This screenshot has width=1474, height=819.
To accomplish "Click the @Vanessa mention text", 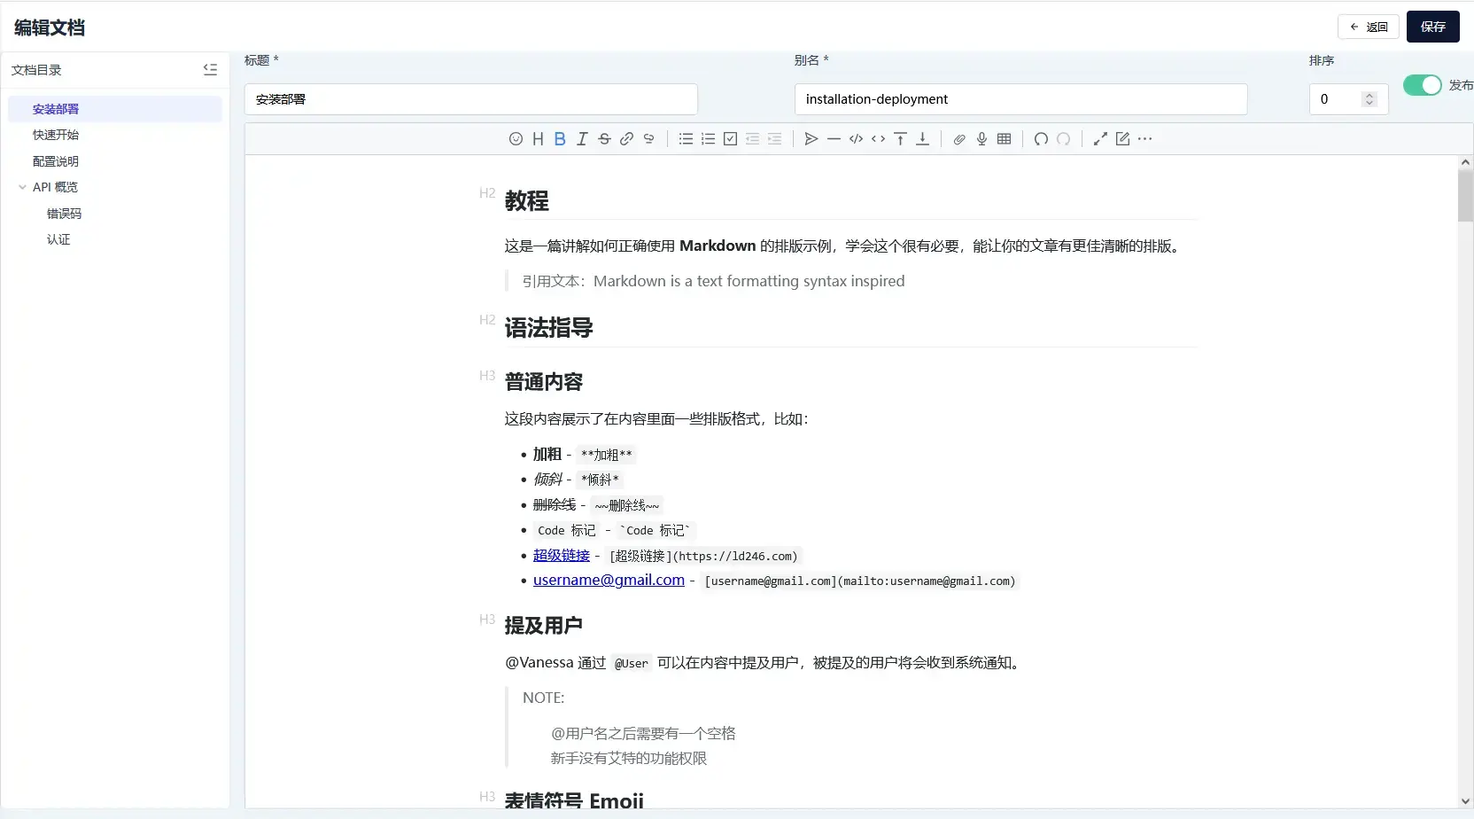I will pyautogui.click(x=539, y=662).
